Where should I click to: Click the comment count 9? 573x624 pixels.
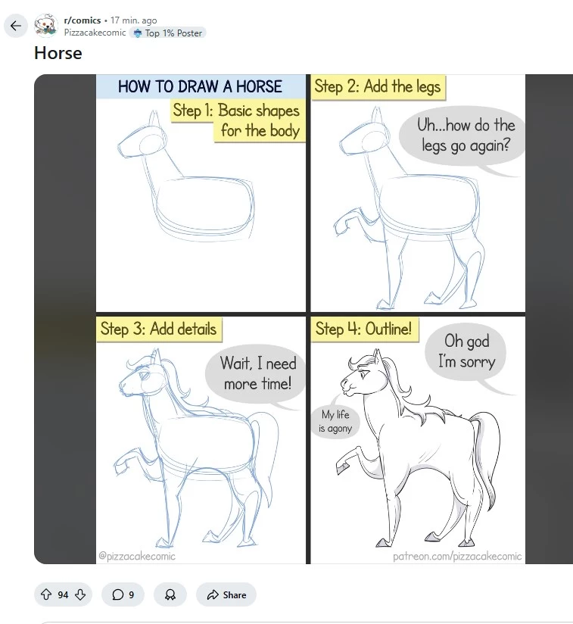coord(131,594)
